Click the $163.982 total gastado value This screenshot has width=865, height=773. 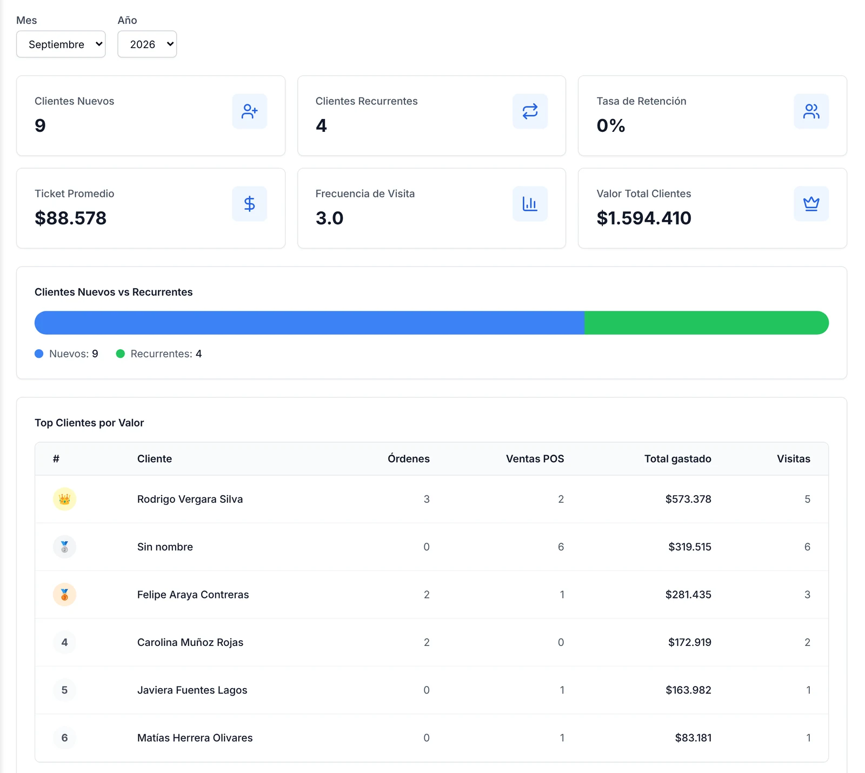coord(688,690)
